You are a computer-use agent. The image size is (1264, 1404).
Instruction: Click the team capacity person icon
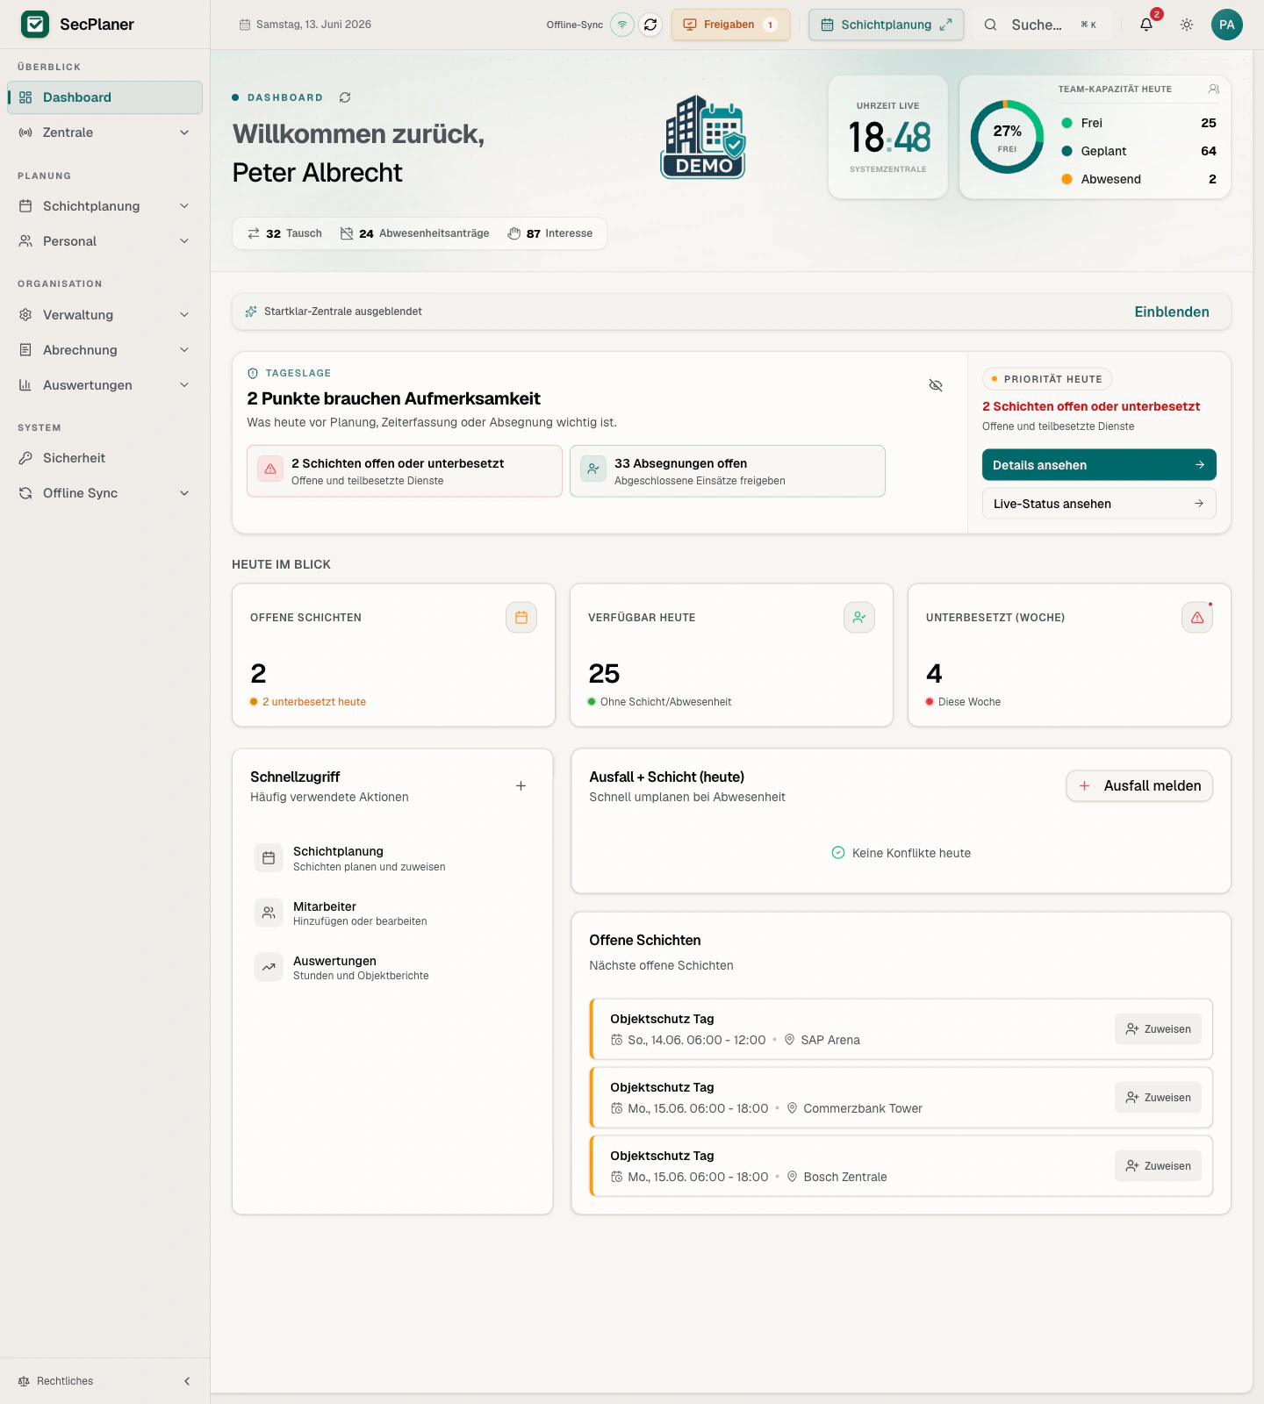coord(1214,89)
